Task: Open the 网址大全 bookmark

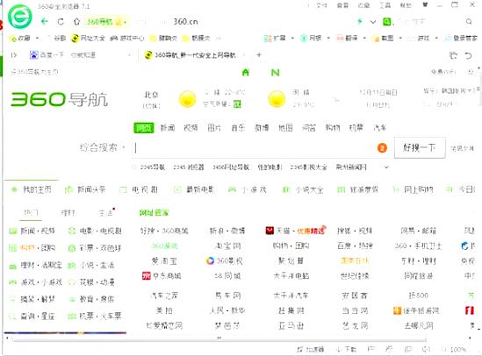Action: pyautogui.click(x=88, y=38)
